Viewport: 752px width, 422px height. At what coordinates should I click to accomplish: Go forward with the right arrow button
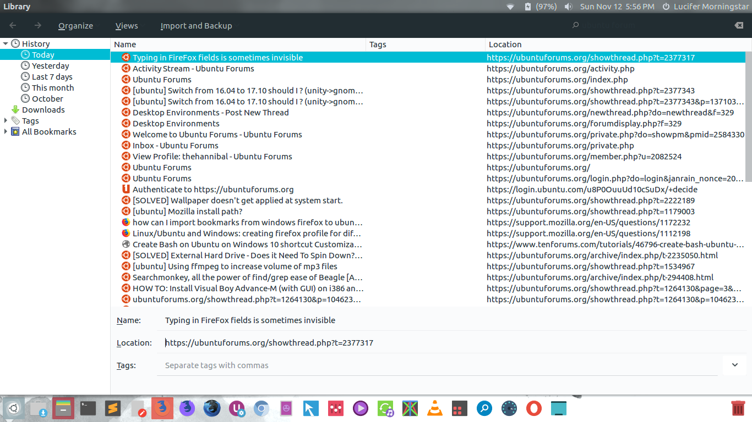tap(37, 25)
